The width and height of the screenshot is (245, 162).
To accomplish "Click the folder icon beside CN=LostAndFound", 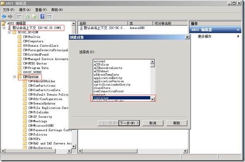I will click(19, 55).
